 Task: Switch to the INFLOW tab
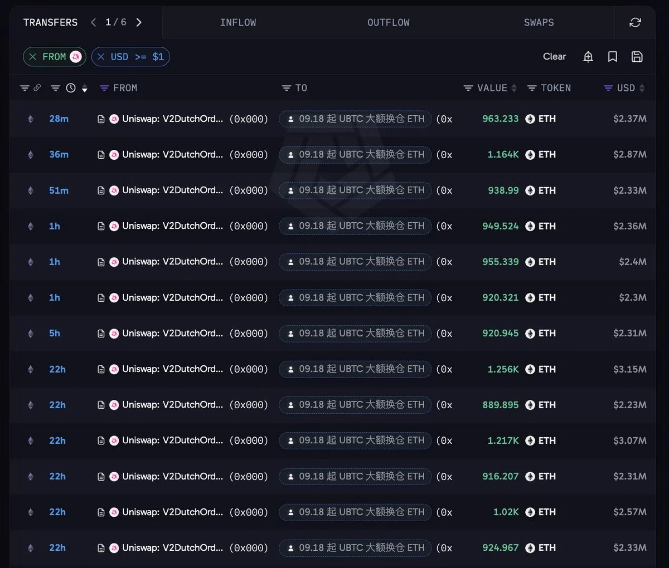pos(238,22)
